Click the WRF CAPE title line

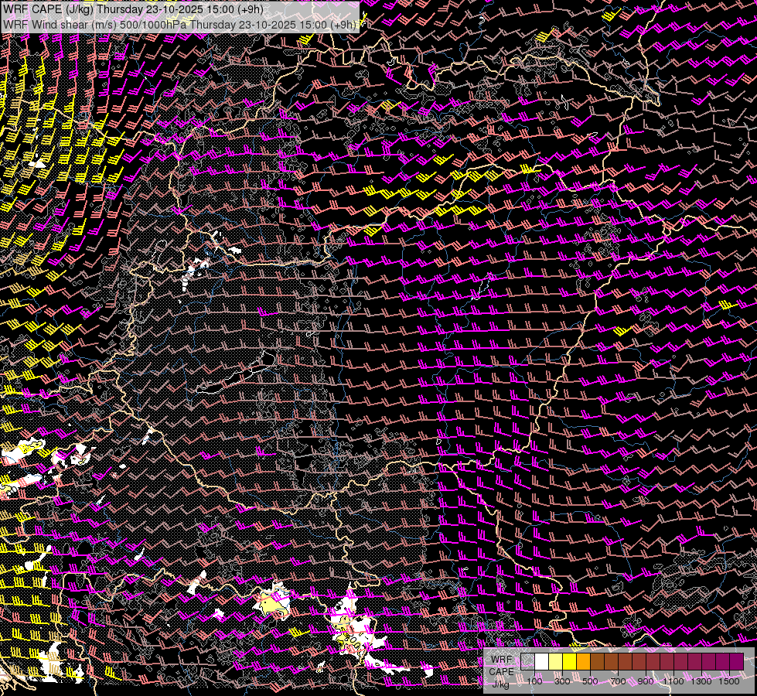click(x=133, y=9)
